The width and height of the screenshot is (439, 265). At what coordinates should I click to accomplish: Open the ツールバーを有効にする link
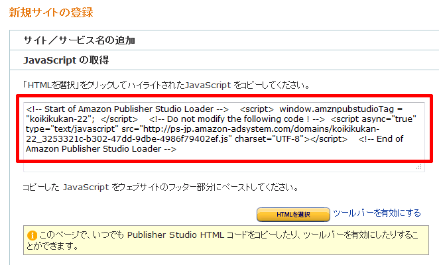tap(377, 213)
